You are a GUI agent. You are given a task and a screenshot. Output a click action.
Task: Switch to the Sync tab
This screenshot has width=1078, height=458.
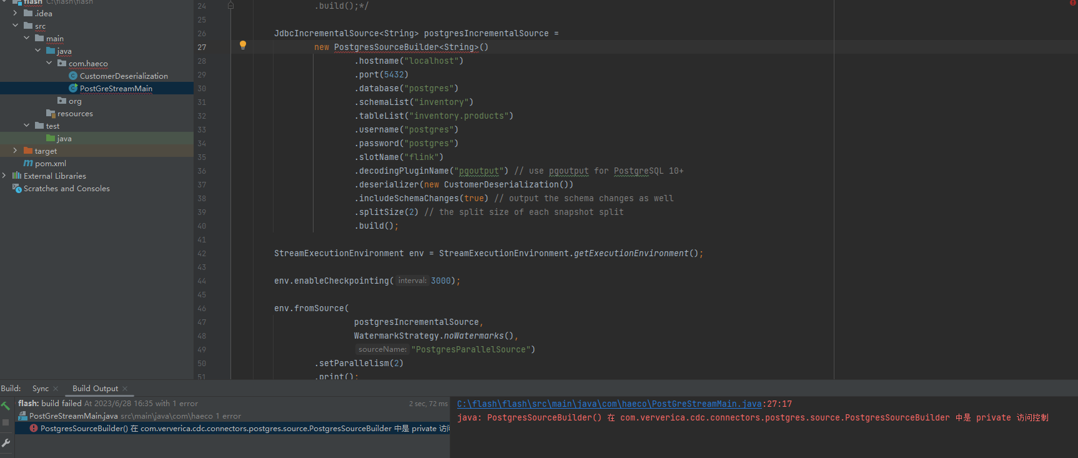point(41,389)
